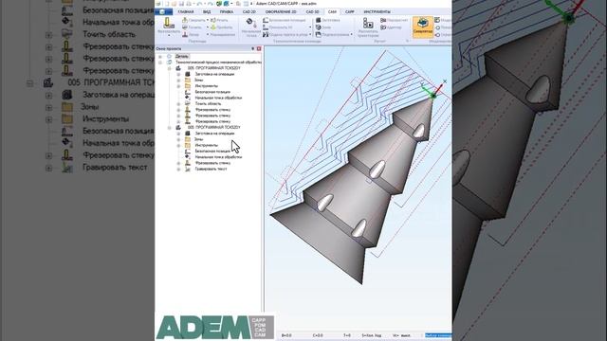
Task: Choose the Пробить punching tool icon
Action: tap(212, 27)
